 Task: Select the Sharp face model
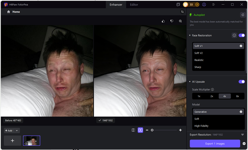[218, 67]
